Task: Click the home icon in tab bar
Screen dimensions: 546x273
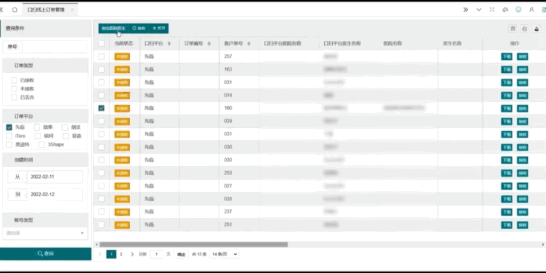Action: point(14,10)
